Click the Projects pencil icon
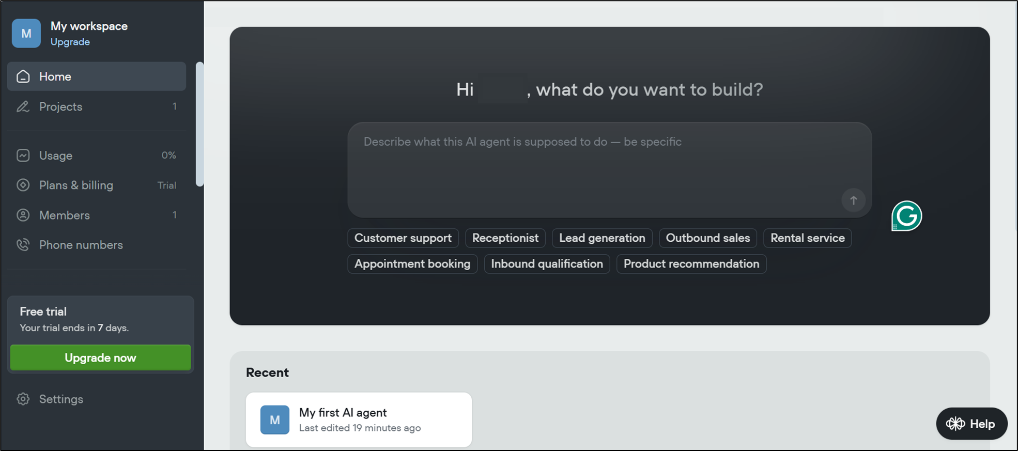 coord(23,106)
